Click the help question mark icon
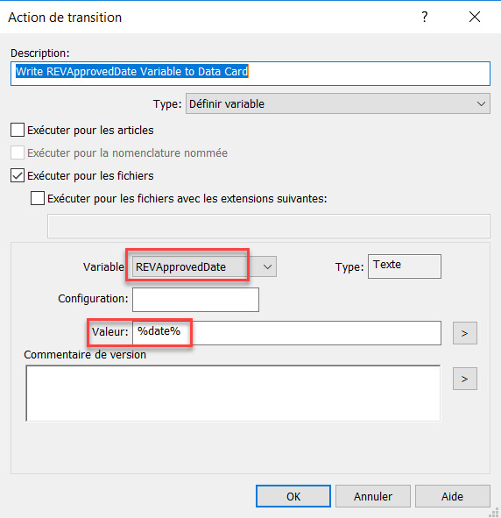Viewport: 501px width, 518px height. [x=425, y=17]
